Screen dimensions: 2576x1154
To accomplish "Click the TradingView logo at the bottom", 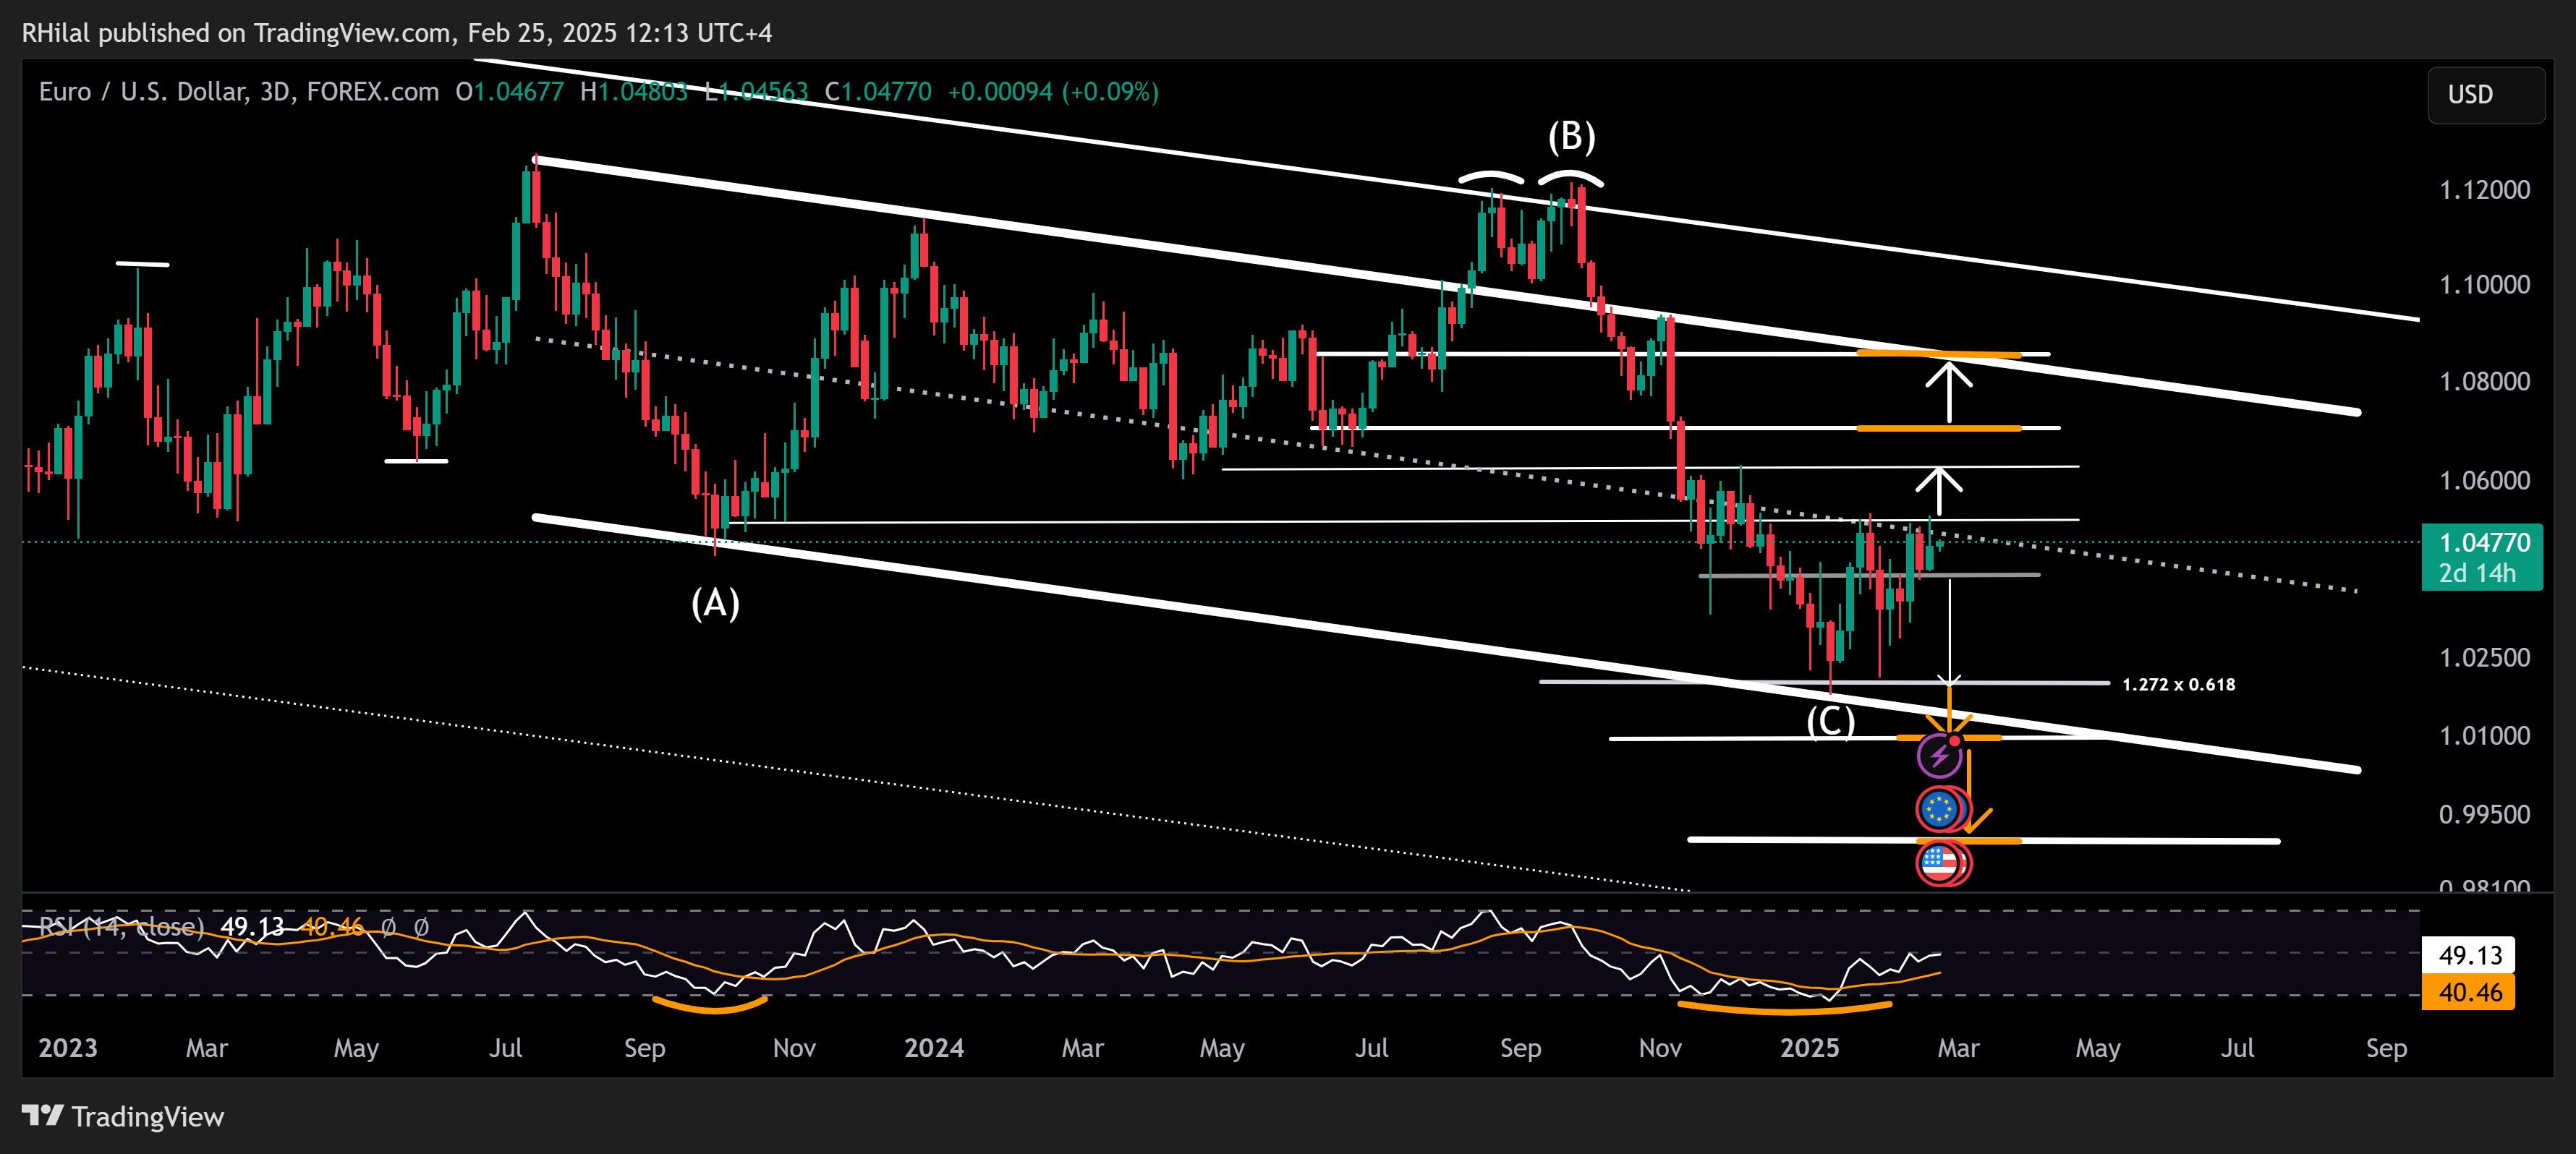I will [x=123, y=1116].
